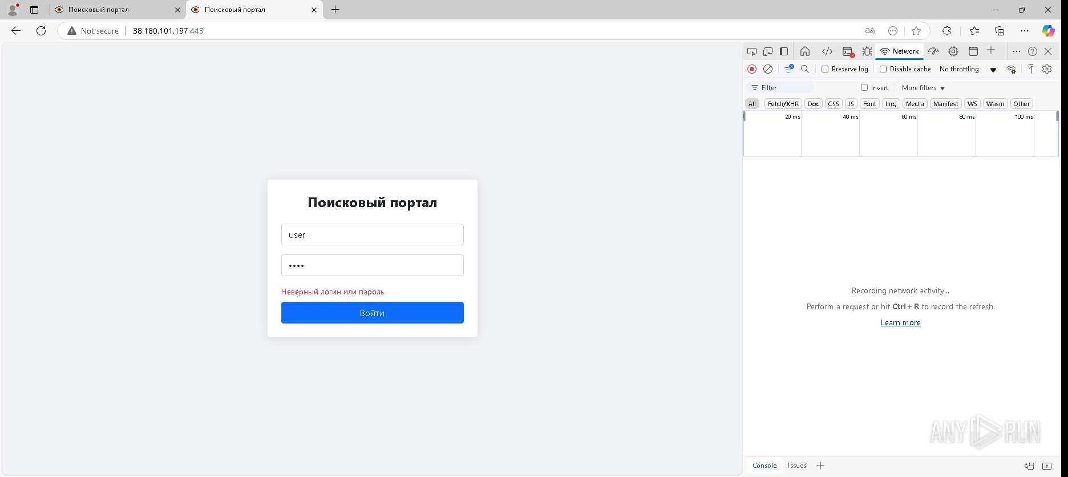This screenshot has width=1068, height=477.
Task: Toggle the network filter bar icon
Action: pos(789,68)
